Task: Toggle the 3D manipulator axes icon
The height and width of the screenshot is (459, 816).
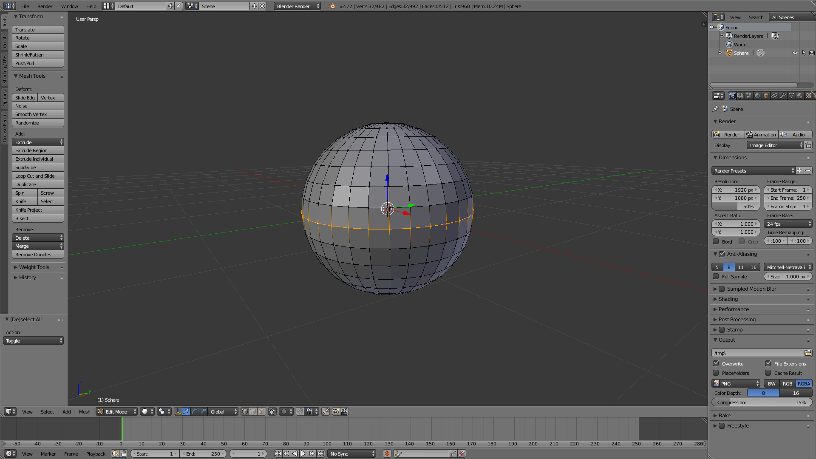Action: 178,411
